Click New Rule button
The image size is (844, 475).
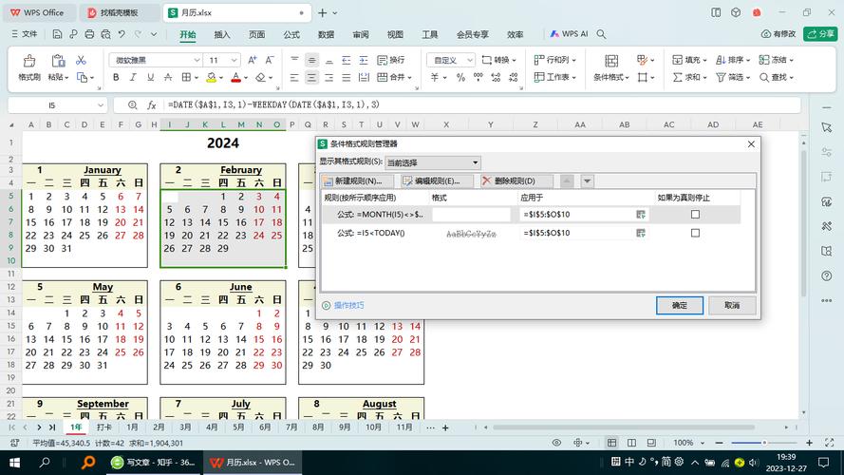pyautogui.click(x=357, y=180)
